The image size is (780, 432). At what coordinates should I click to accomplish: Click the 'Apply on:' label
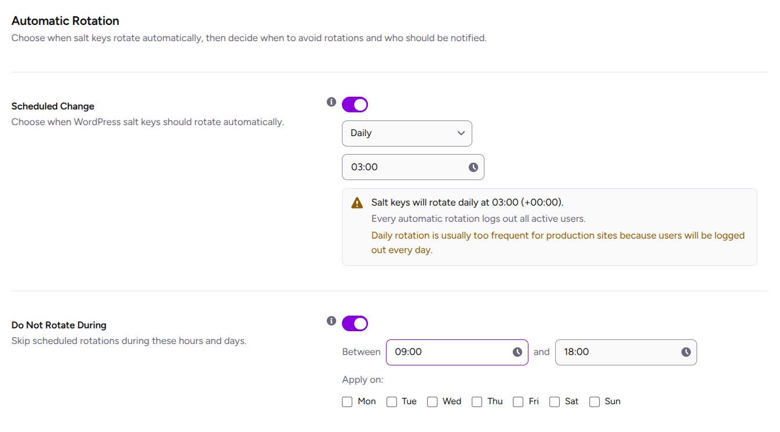pyautogui.click(x=363, y=380)
